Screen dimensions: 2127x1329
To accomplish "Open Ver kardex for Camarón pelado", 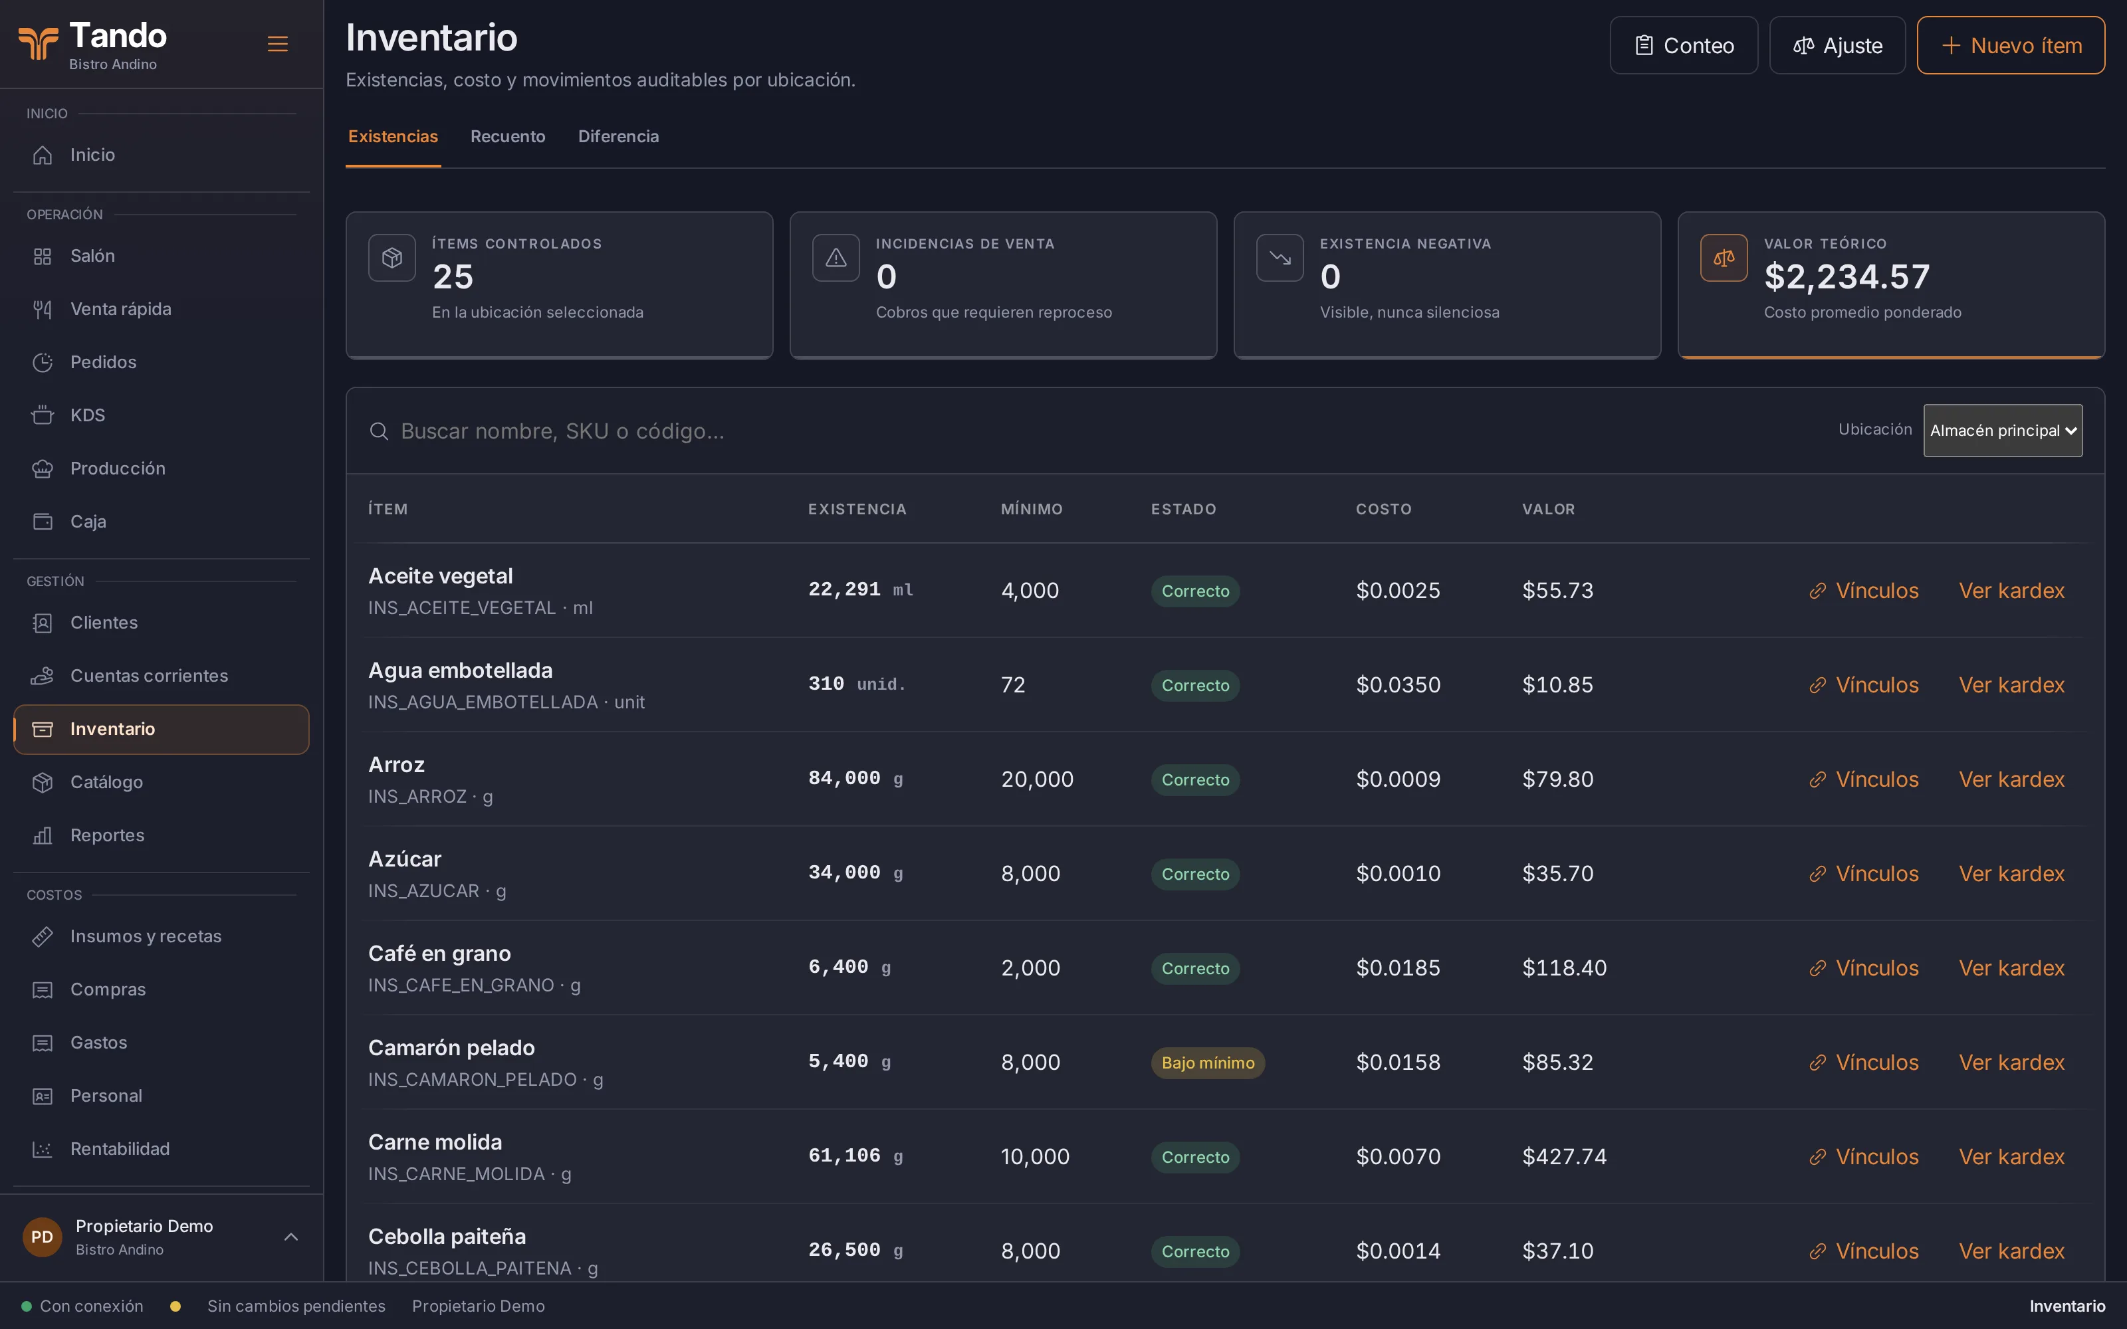I will click(x=2011, y=1062).
